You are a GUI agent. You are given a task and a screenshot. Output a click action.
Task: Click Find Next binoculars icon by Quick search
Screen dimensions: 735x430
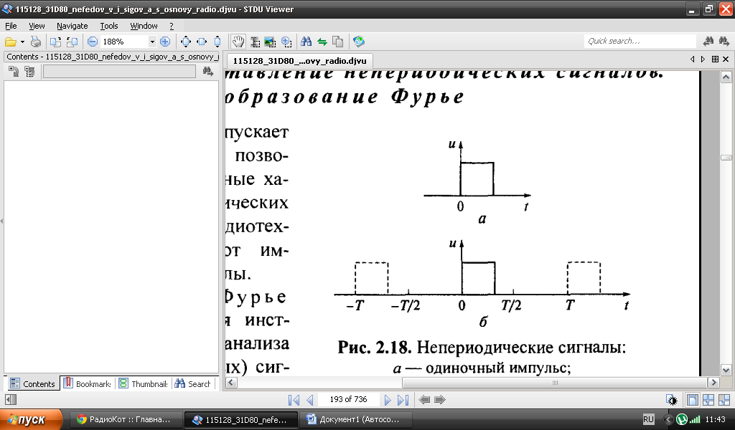[x=724, y=41]
